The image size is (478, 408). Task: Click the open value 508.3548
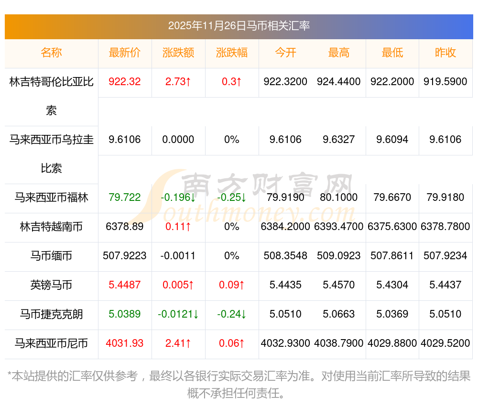point(285,256)
